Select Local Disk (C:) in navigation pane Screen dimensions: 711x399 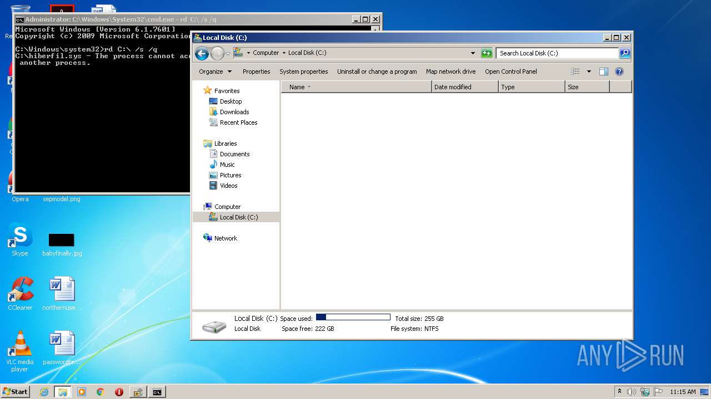click(x=236, y=217)
